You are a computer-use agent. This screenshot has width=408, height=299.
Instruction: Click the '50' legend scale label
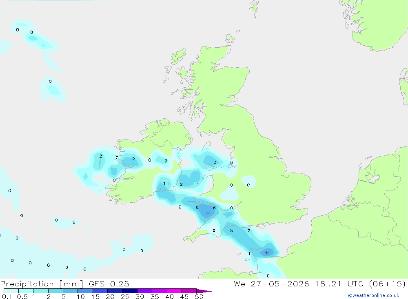pyautogui.click(x=200, y=297)
